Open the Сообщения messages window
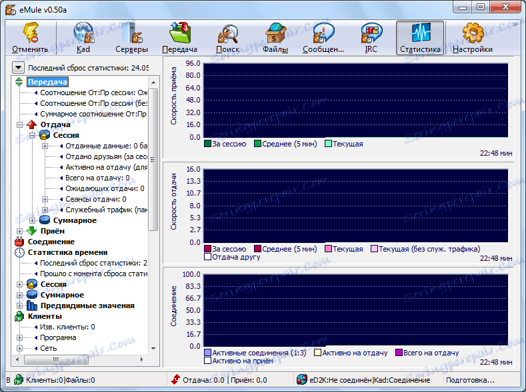526x392 pixels. coord(323,37)
